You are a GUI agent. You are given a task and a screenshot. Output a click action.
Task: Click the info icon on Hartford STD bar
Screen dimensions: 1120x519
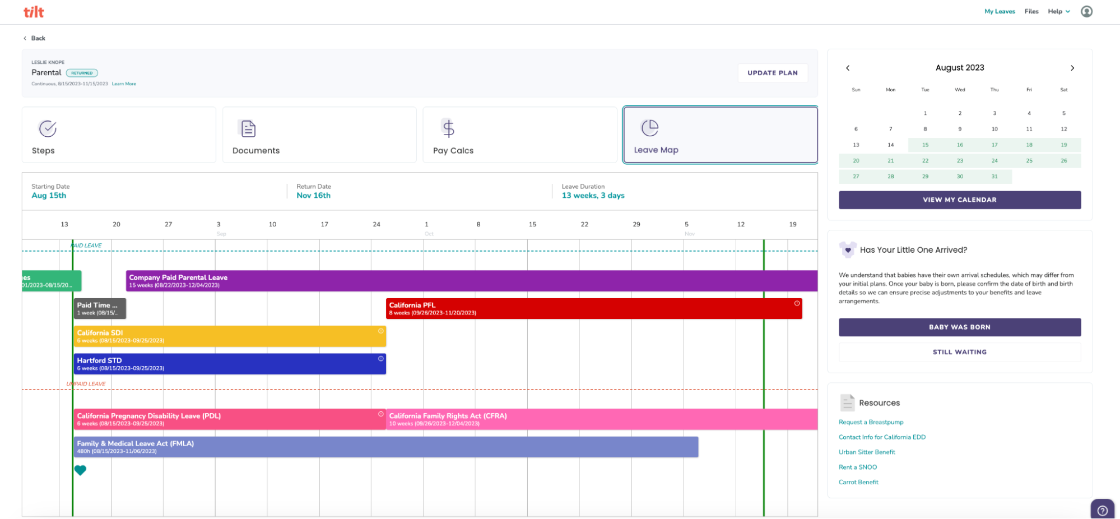pos(379,358)
